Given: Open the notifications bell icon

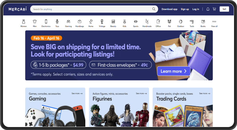Looking at the screenshot, I should tap(208, 9).
